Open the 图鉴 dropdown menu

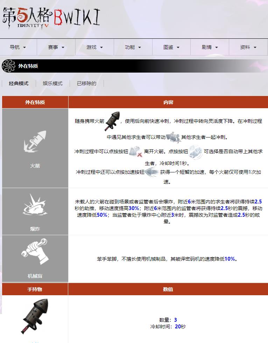[x=171, y=47]
